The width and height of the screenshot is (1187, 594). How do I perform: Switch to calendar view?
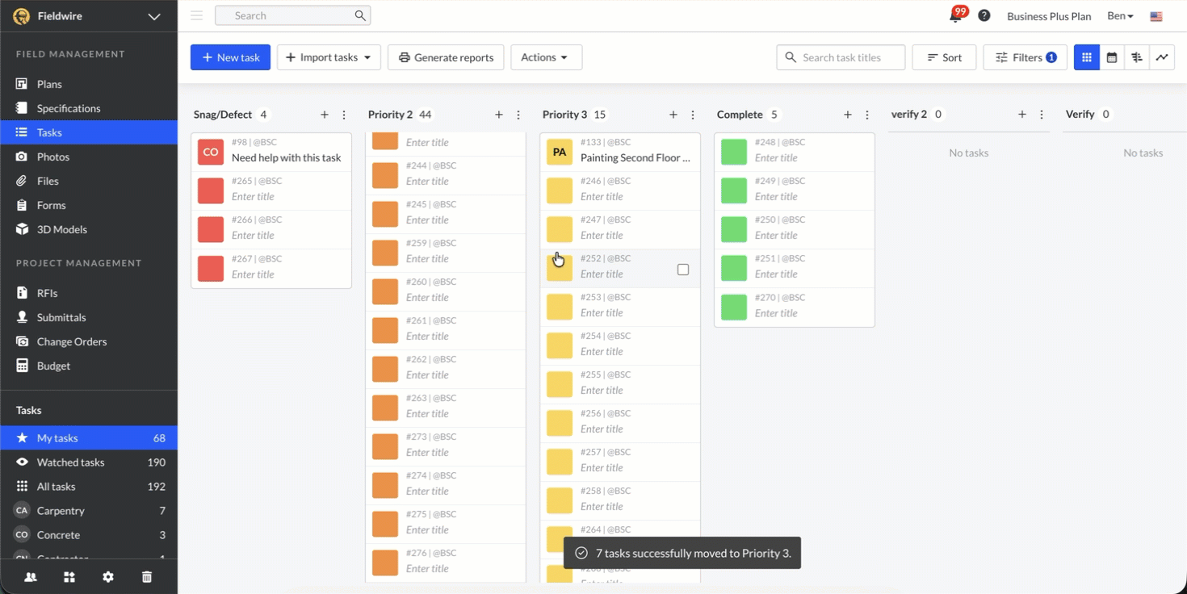(x=1112, y=57)
